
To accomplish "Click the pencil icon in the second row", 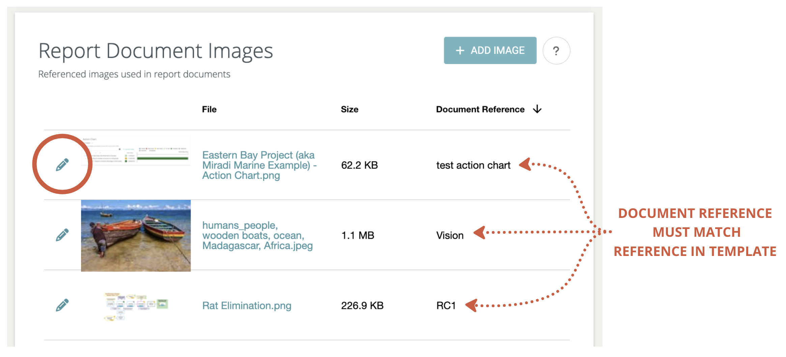I will point(62,235).
